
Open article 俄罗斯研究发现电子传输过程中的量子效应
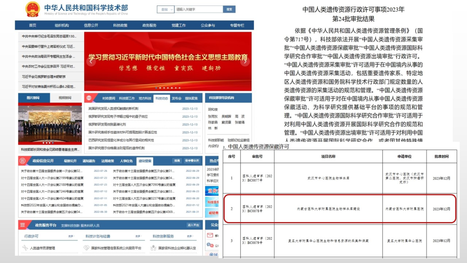[118, 116]
